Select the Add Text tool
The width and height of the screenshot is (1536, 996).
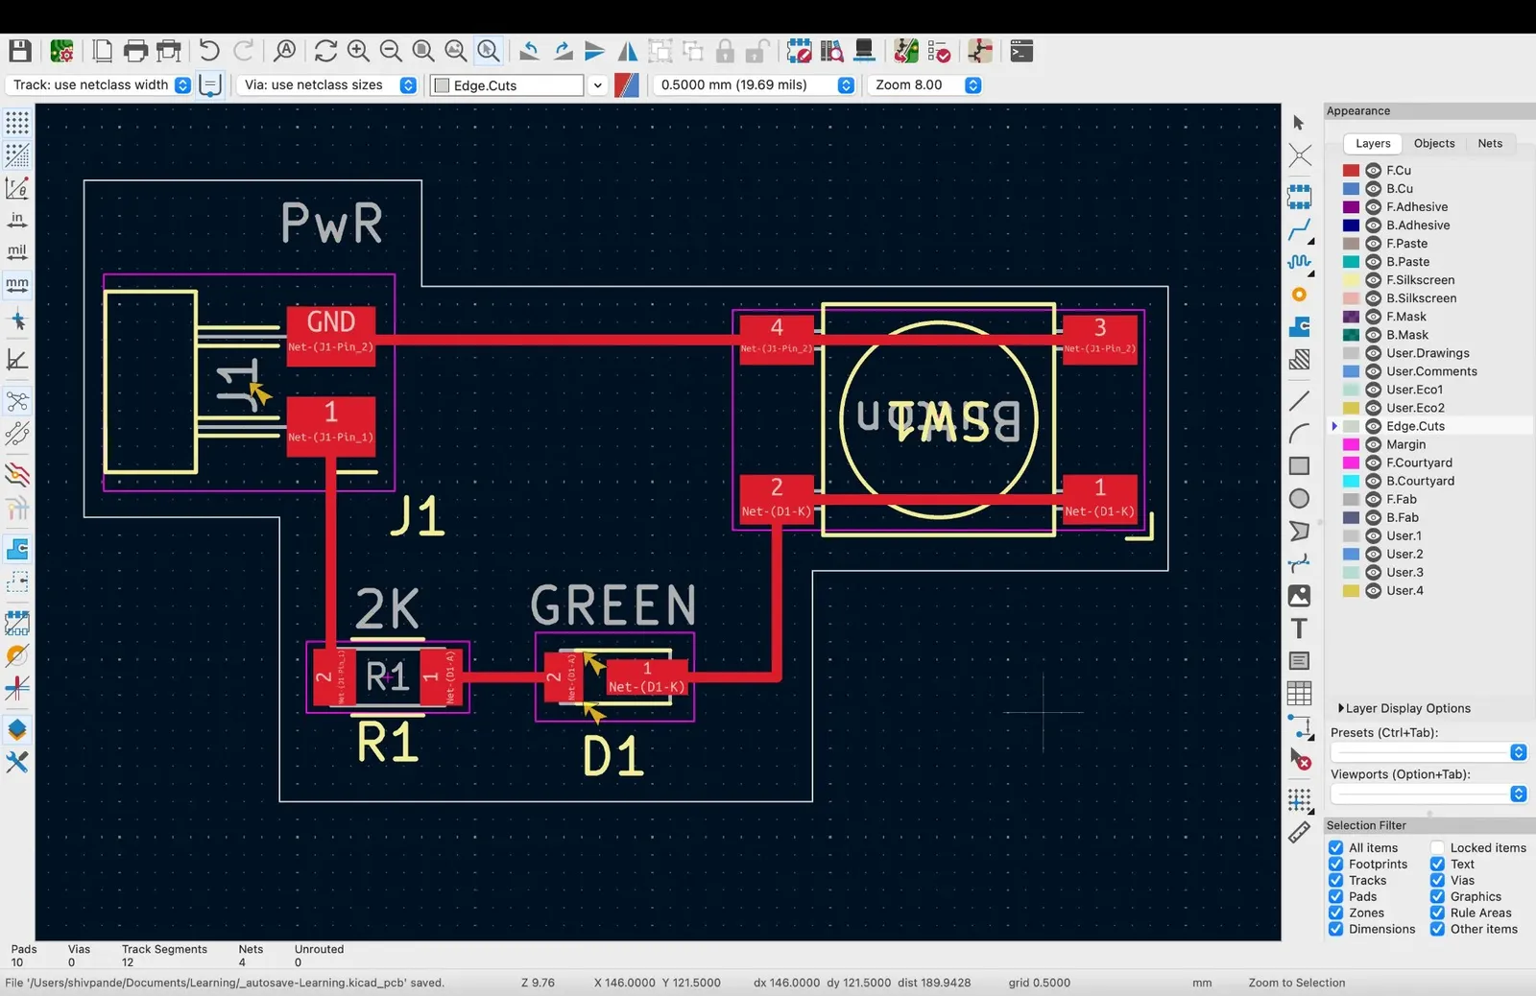point(1299,628)
